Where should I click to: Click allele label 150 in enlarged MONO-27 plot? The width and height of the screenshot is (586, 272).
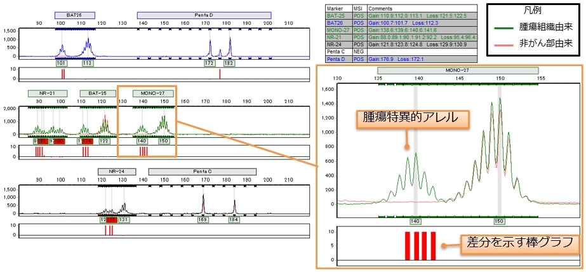click(x=500, y=221)
